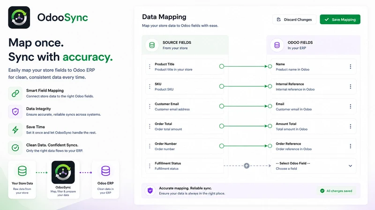The image size is (375, 210).
Task: Select the Order Number source field
Action: point(185,146)
